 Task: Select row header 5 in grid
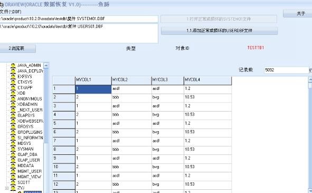coord(64,124)
